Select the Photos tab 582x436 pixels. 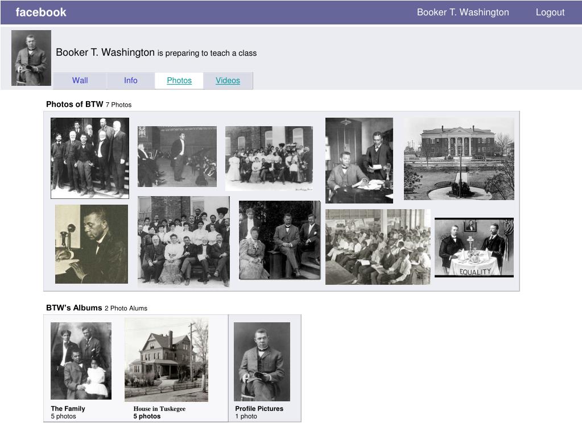pyautogui.click(x=179, y=81)
